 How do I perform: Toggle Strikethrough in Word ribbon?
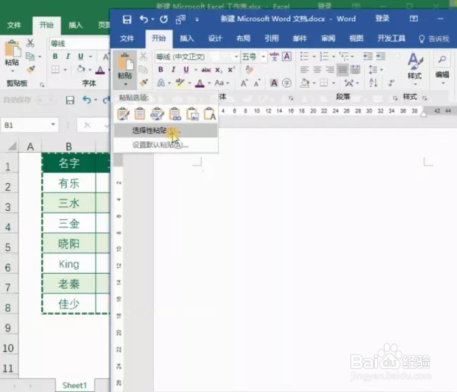tap(206, 70)
